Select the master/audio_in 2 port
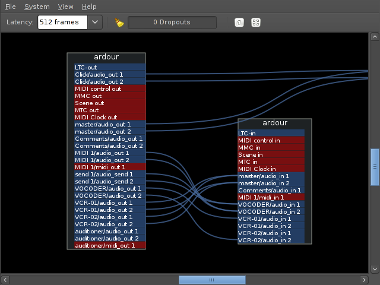 pyautogui.click(x=271, y=183)
